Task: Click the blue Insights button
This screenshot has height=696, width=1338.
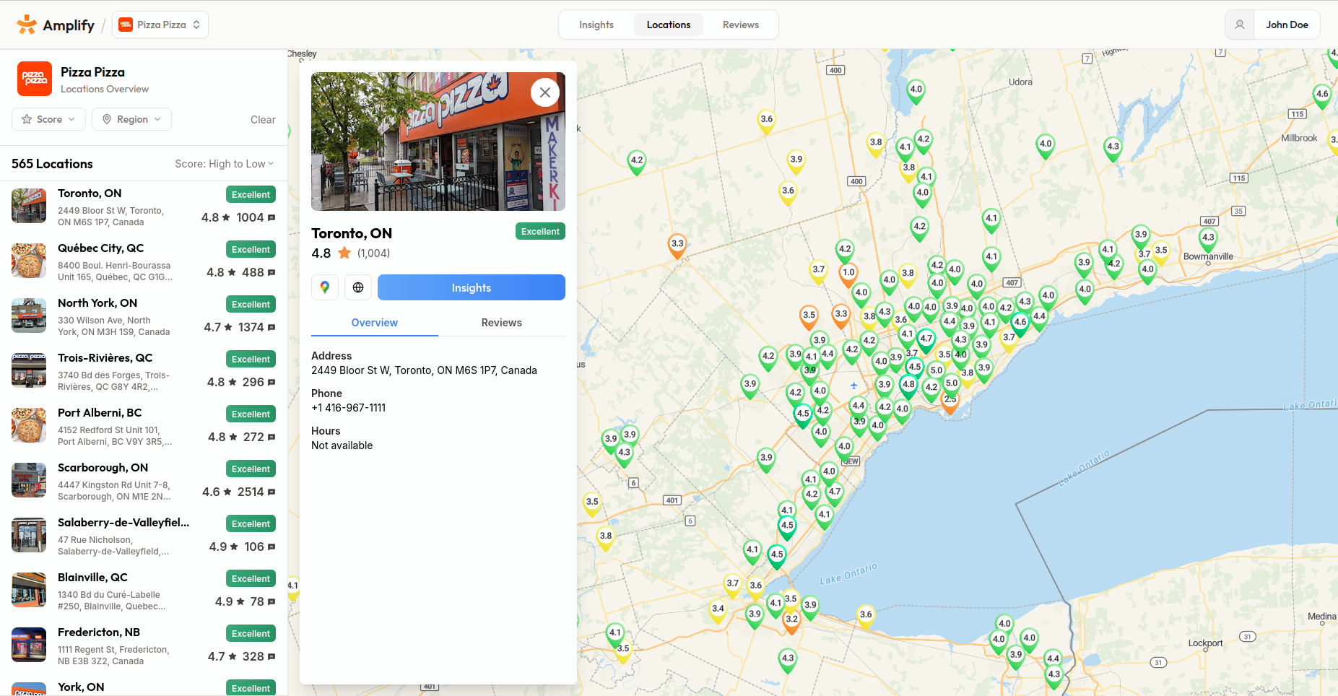Action: click(472, 287)
